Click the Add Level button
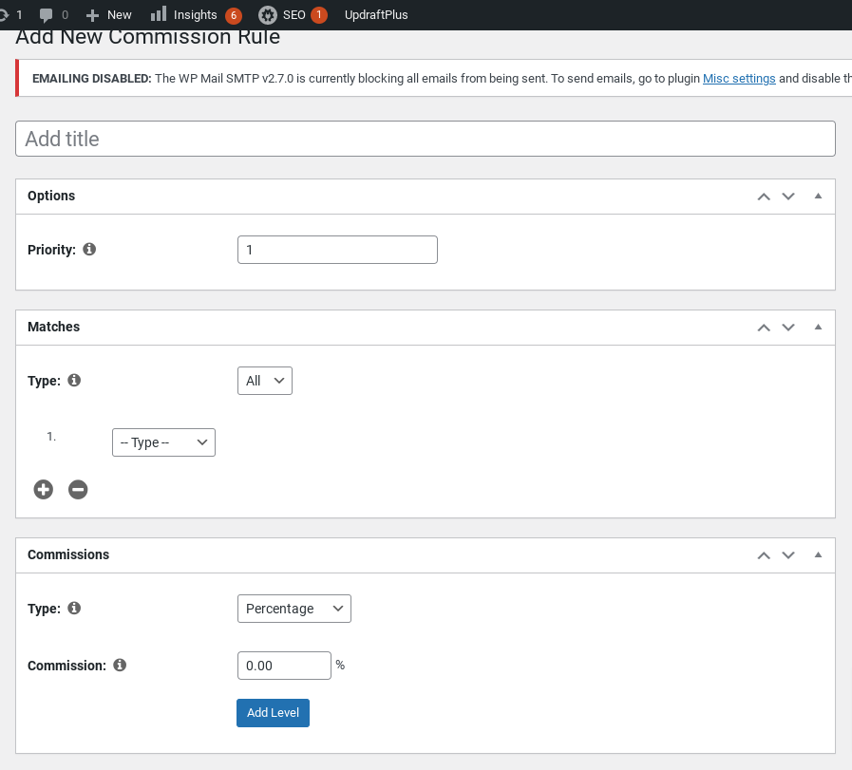Image resolution: width=852 pixels, height=770 pixels. pos(273,712)
